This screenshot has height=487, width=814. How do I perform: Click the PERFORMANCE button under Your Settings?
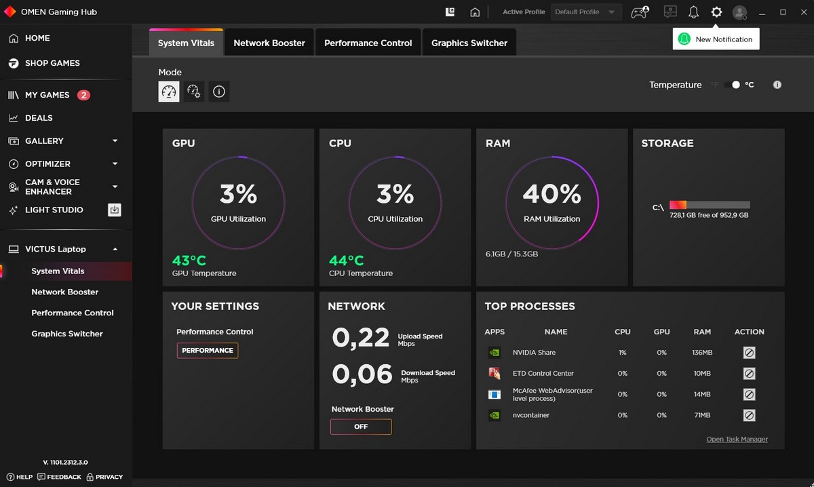pyautogui.click(x=208, y=350)
